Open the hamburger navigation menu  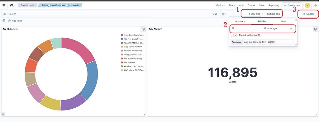(x=4, y=5)
